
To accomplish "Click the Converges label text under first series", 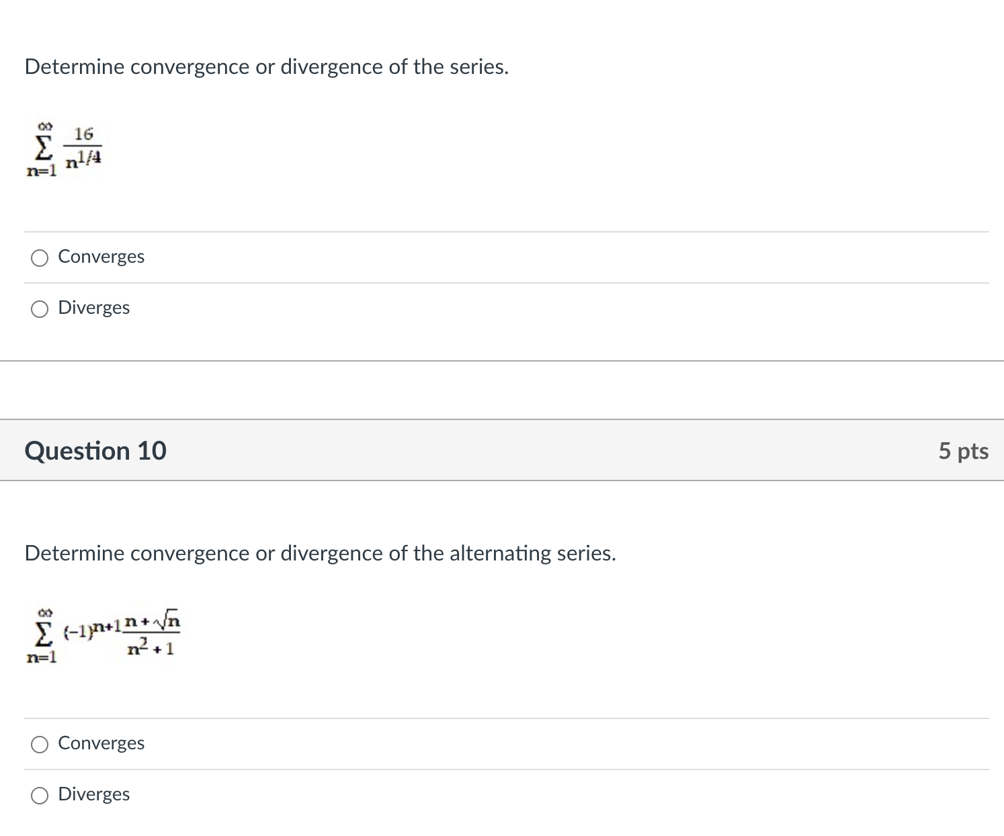I will [101, 257].
